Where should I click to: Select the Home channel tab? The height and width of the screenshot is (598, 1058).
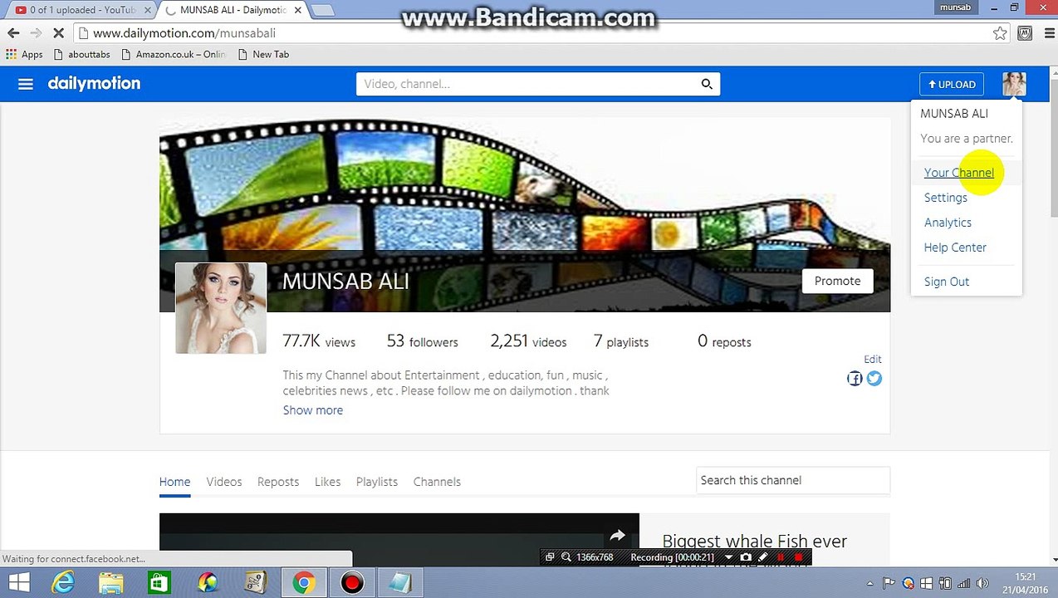[174, 482]
